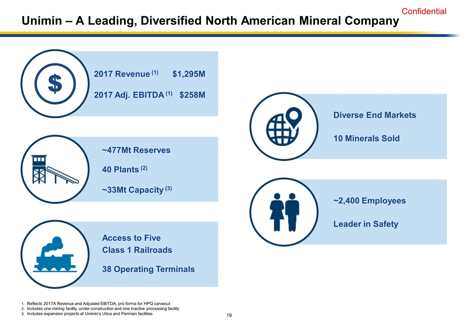Click the globe with location pin icon

point(284,126)
